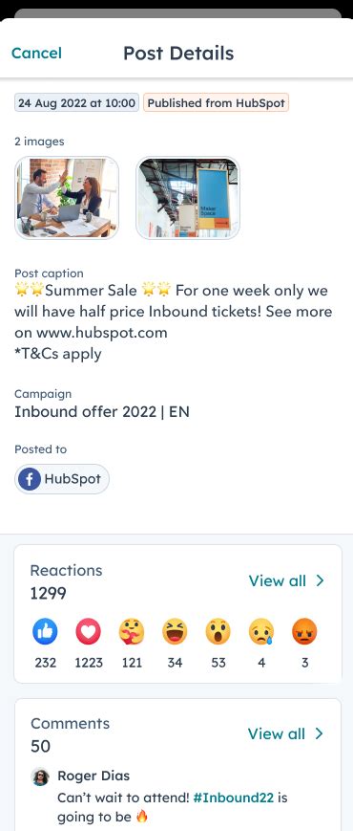Select the Care hug reaction emoji
The height and width of the screenshot is (831, 353).
132,632
